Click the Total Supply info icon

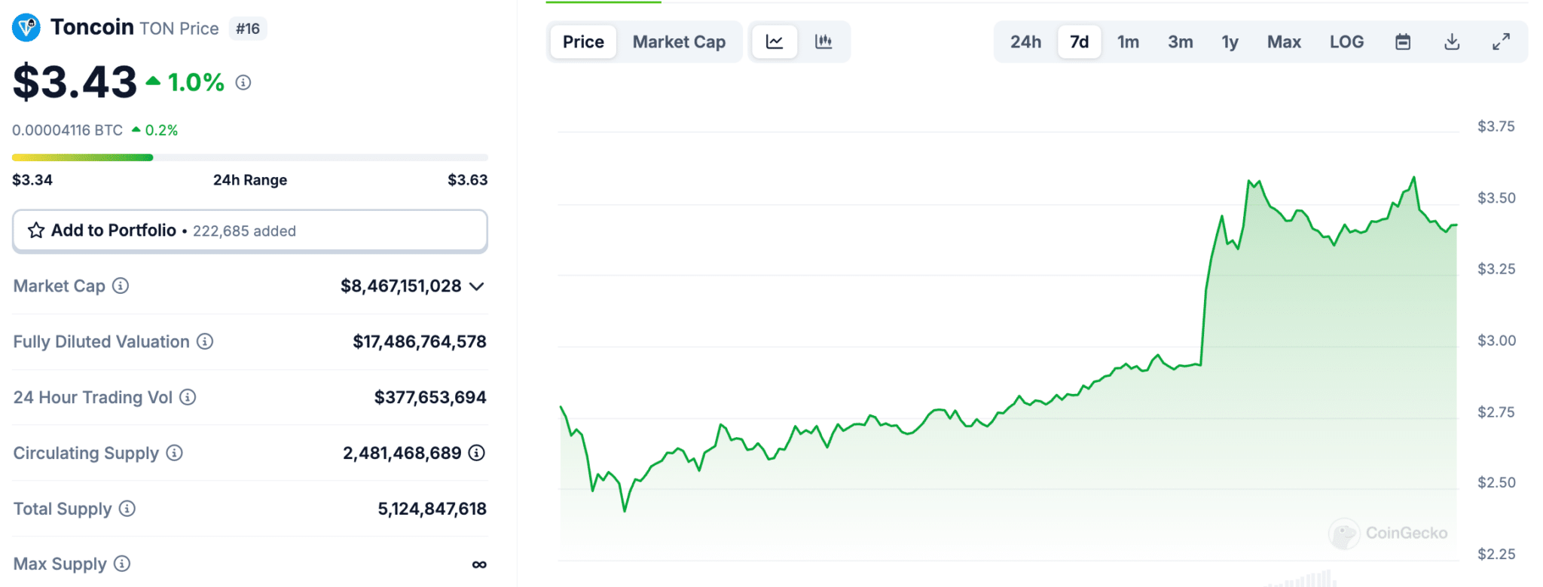[127, 509]
